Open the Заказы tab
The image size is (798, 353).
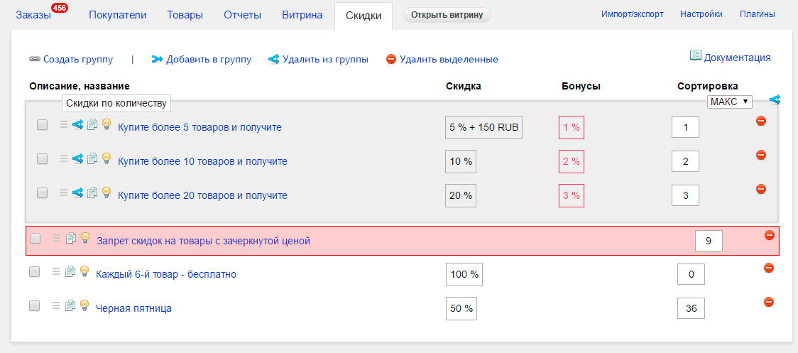click(x=33, y=15)
